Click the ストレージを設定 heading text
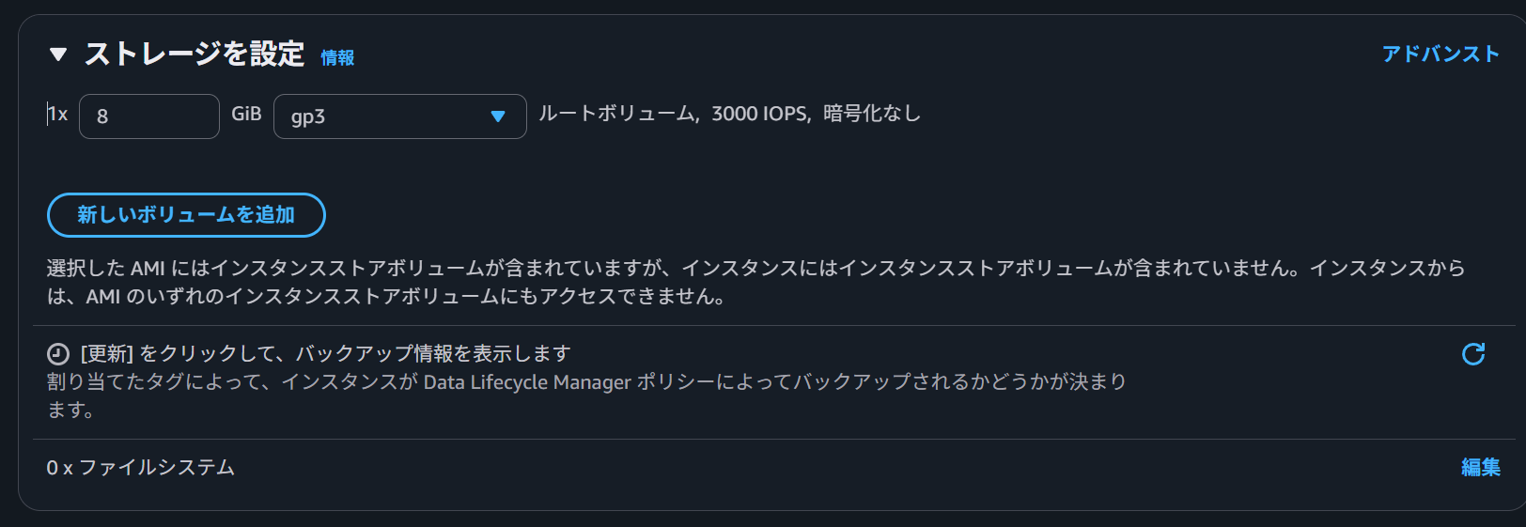 [x=195, y=54]
